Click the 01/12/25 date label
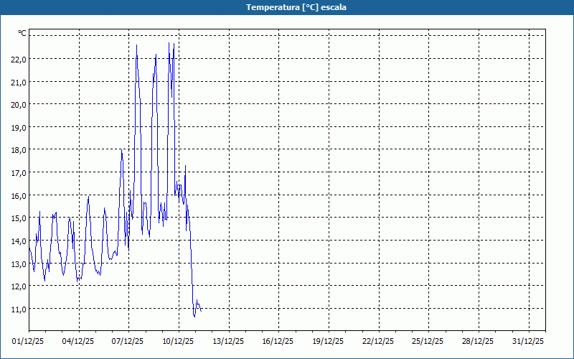Image resolution: width=574 pixels, height=359 pixels. (29, 342)
